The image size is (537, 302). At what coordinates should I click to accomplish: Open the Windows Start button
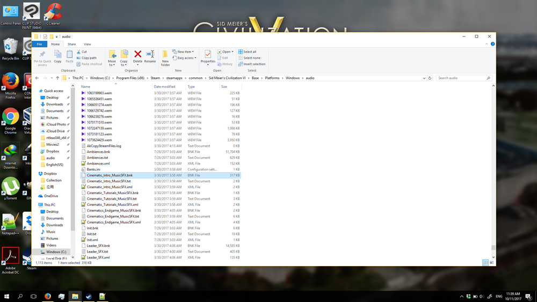click(6, 296)
